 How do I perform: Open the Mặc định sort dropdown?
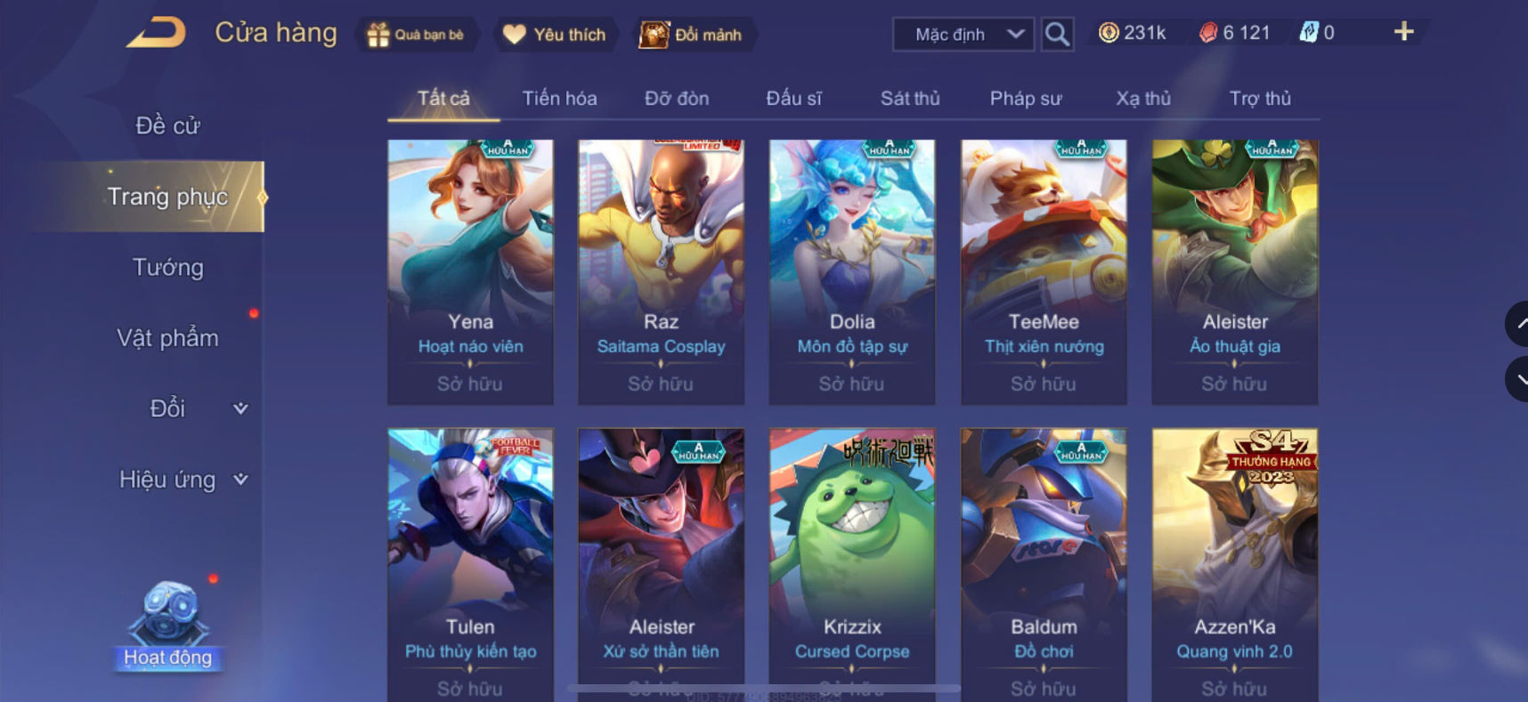point(963,35)
